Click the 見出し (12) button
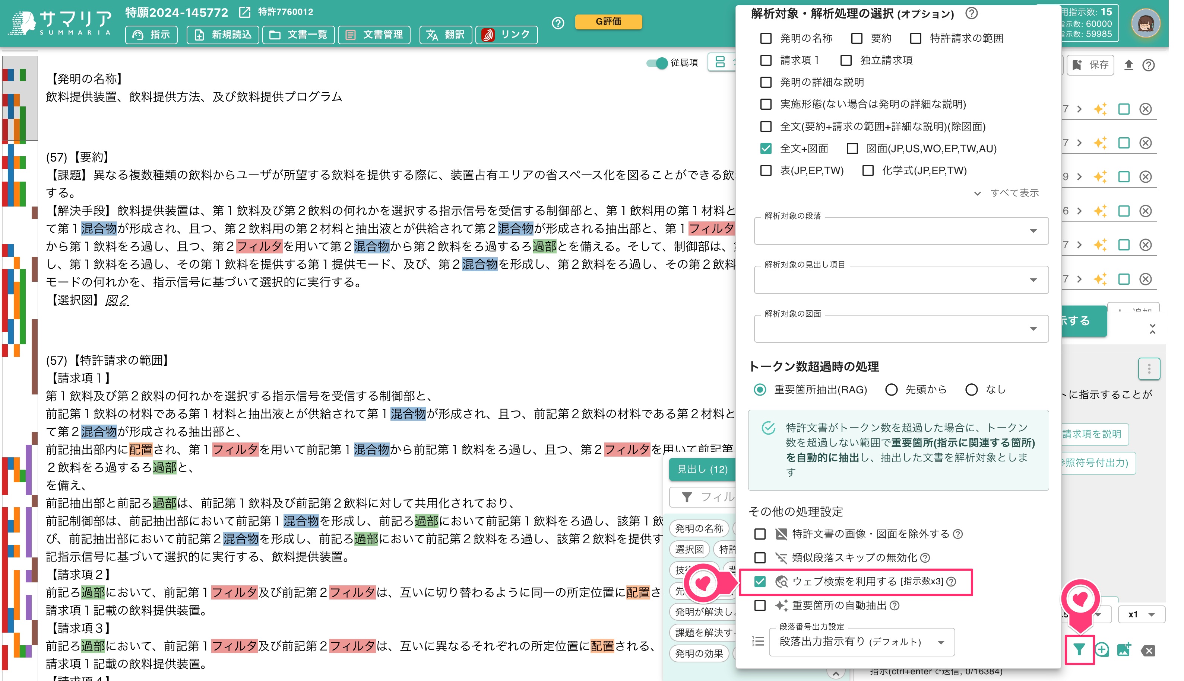 [702, 470]
